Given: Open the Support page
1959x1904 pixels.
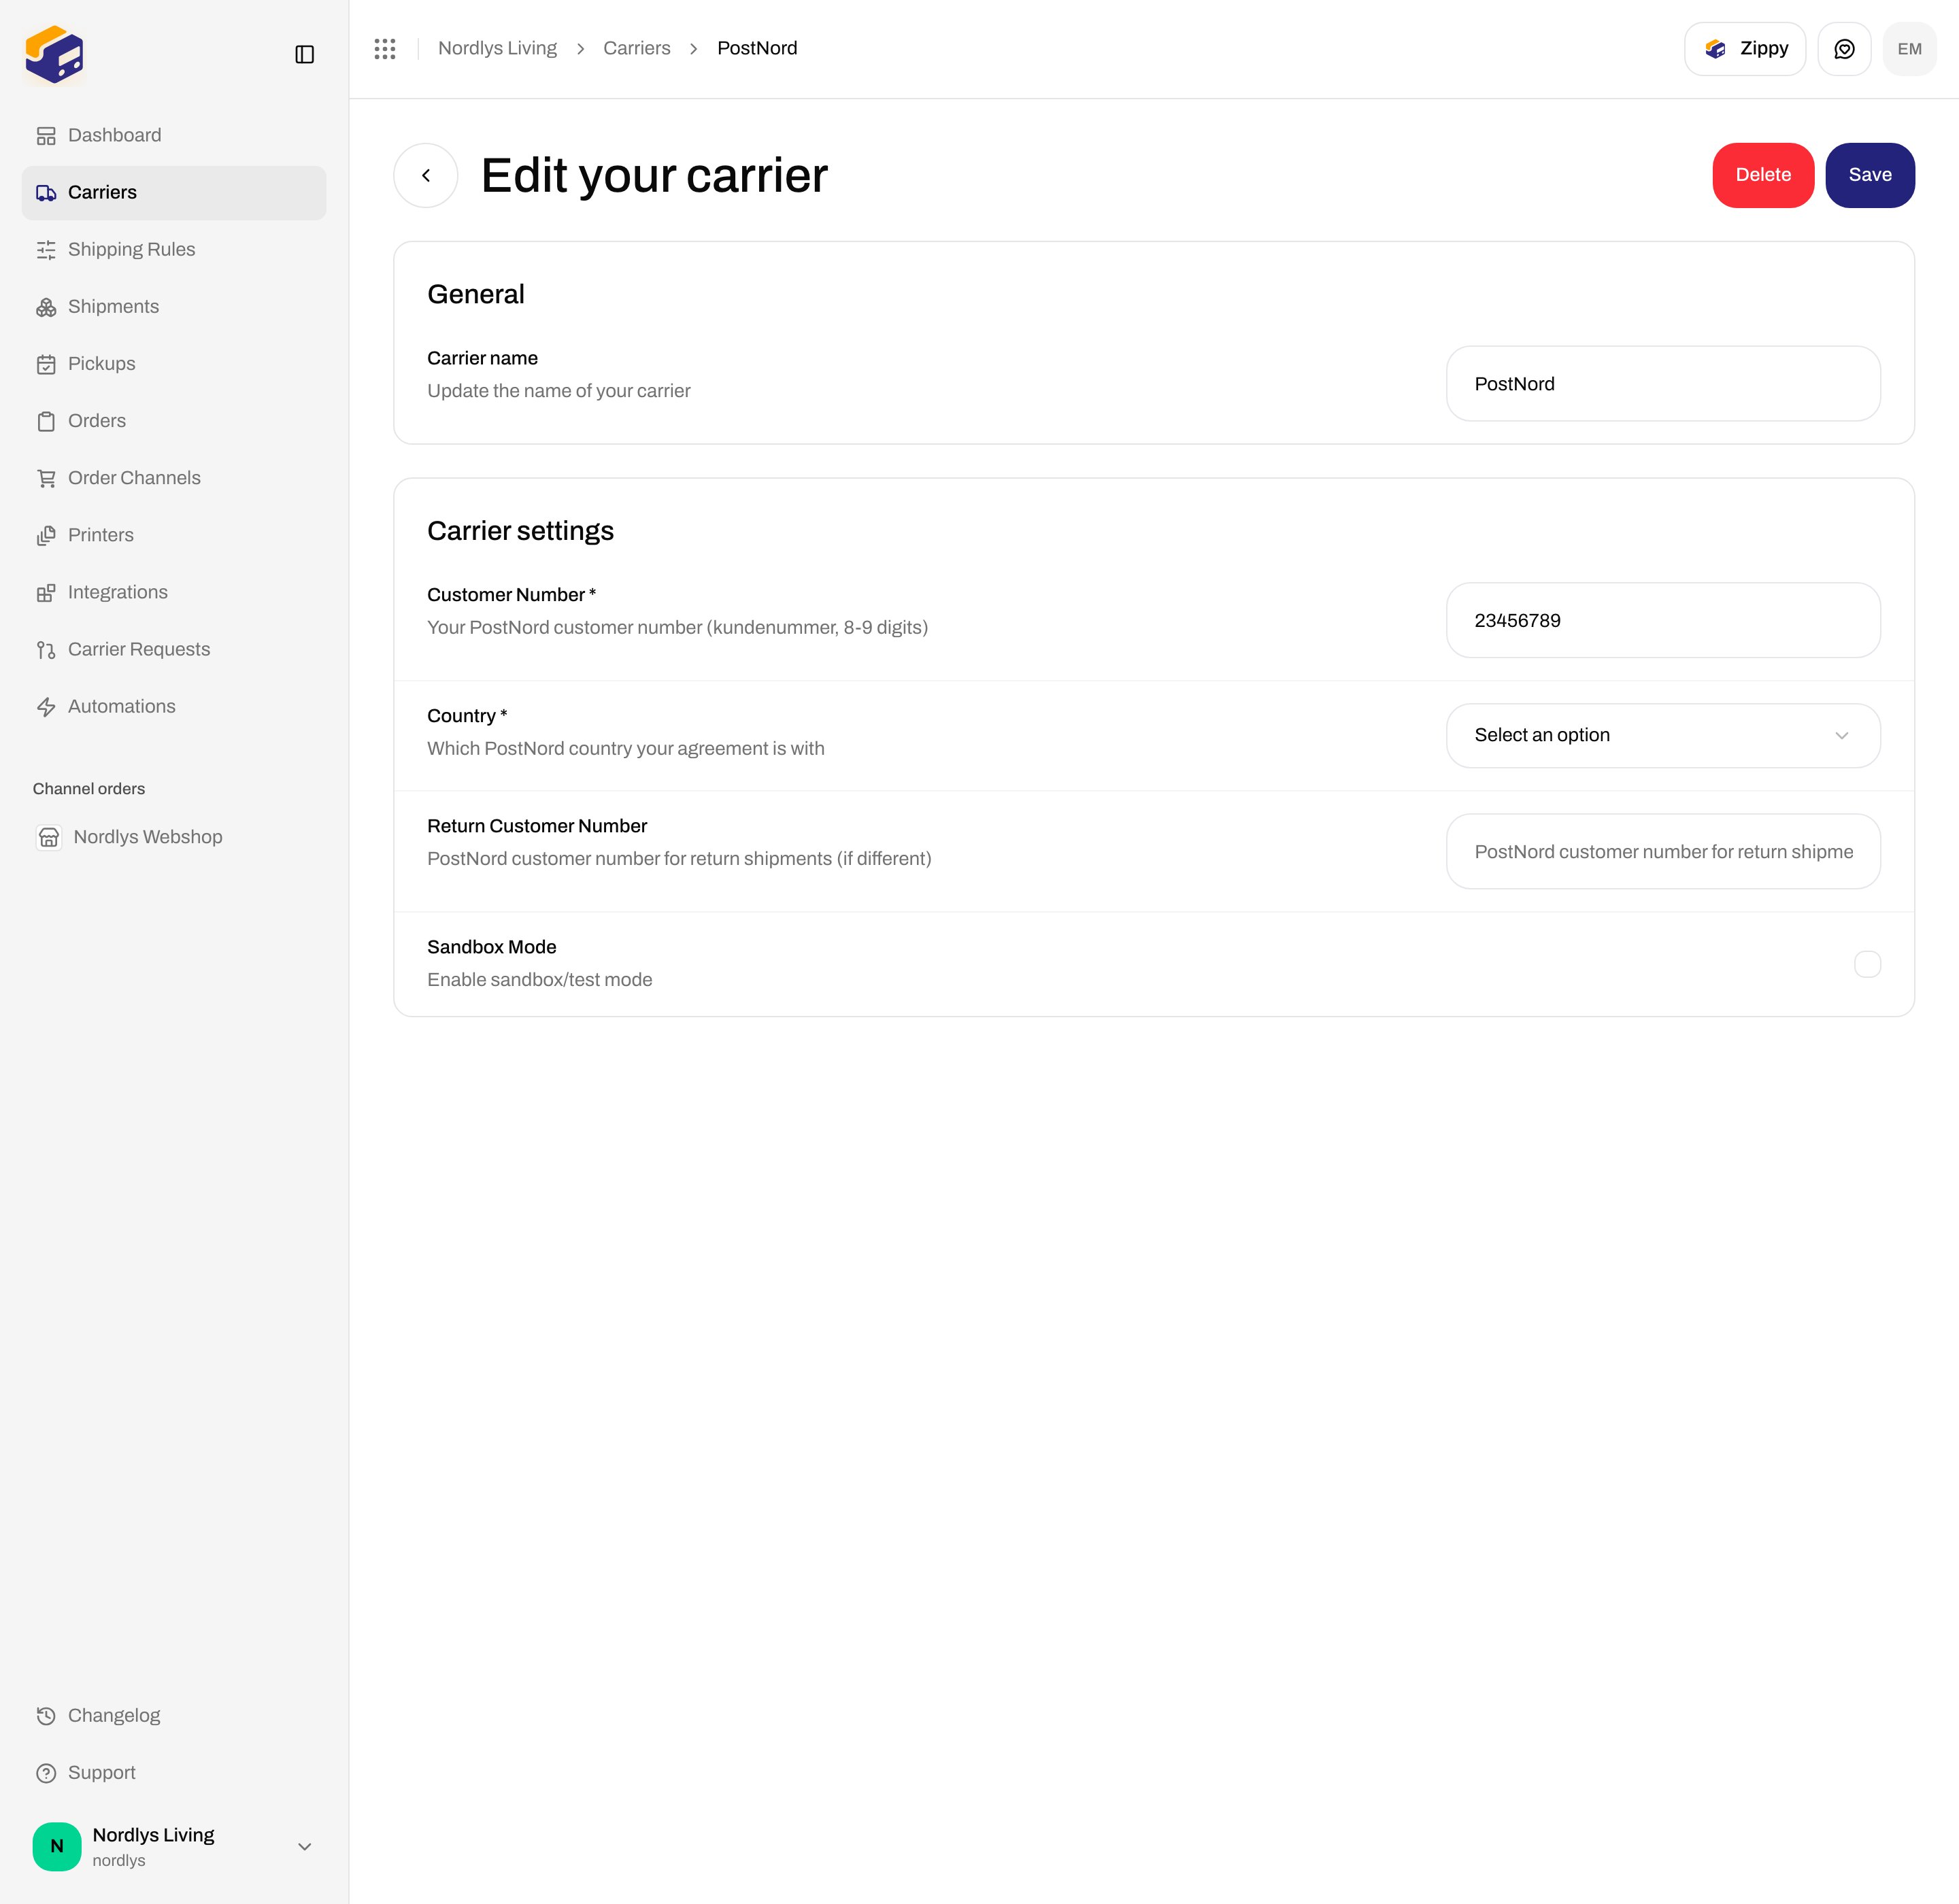Looking at the screenshot, I should (x=174, y=1772).
